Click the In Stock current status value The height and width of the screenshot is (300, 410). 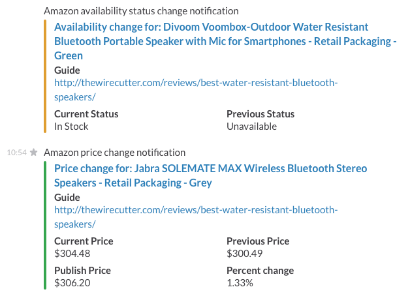point(71,127)
